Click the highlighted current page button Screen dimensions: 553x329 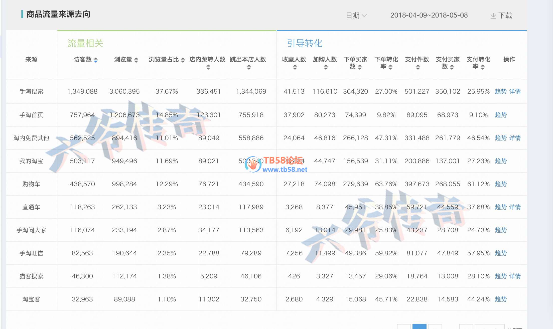419,326
